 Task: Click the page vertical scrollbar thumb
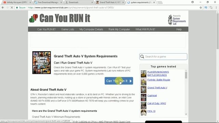[x=218, y=31]
